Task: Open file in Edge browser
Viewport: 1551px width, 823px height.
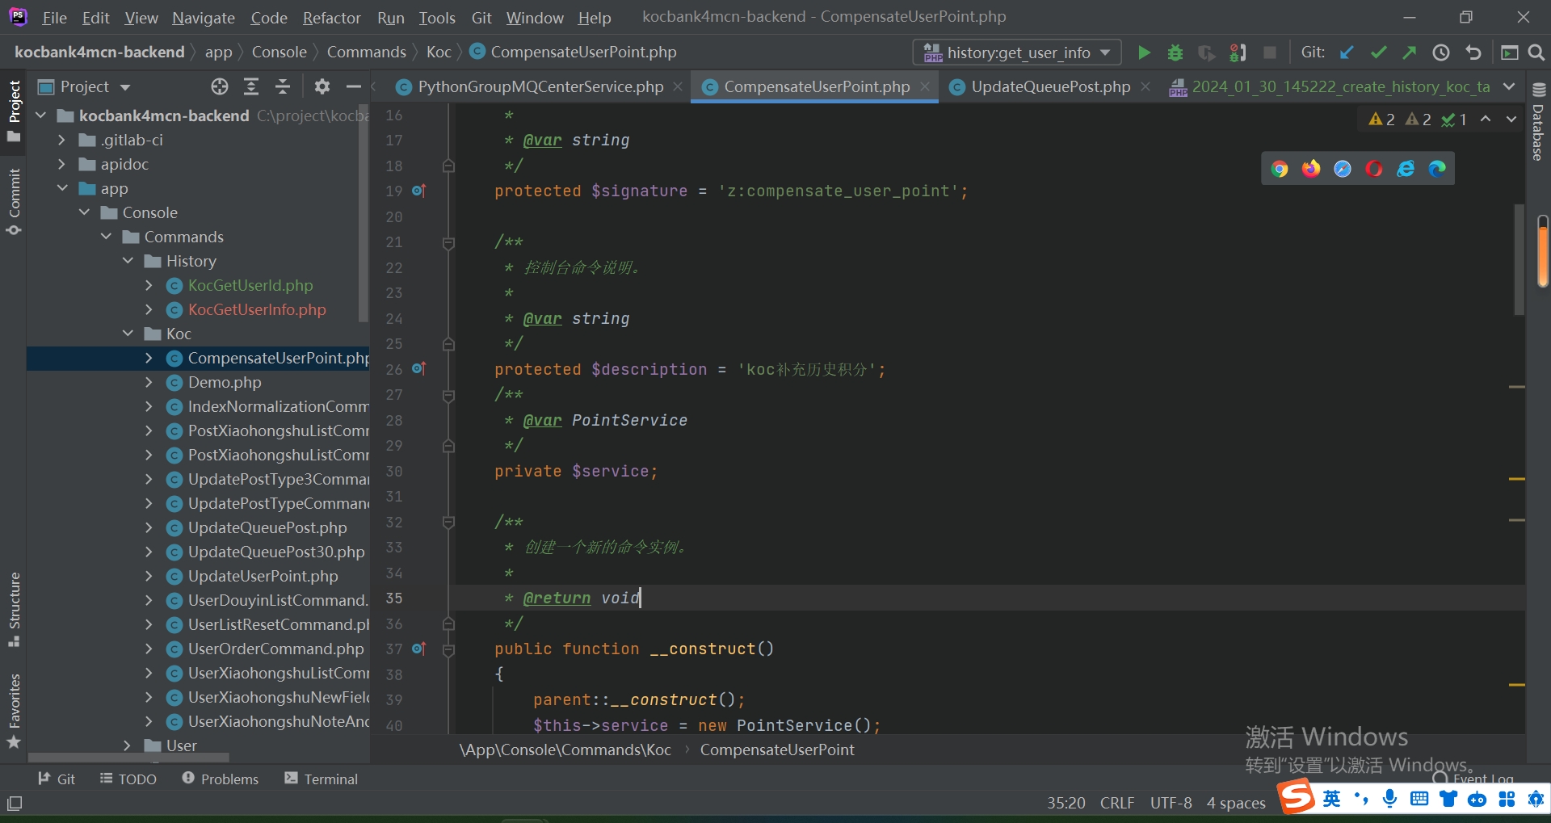Action: (x=1437, y=169)
